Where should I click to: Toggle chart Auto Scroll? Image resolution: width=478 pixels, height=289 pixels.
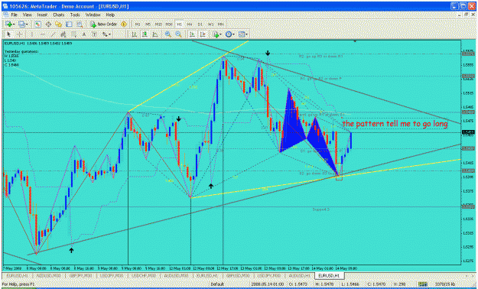point(192,34)
